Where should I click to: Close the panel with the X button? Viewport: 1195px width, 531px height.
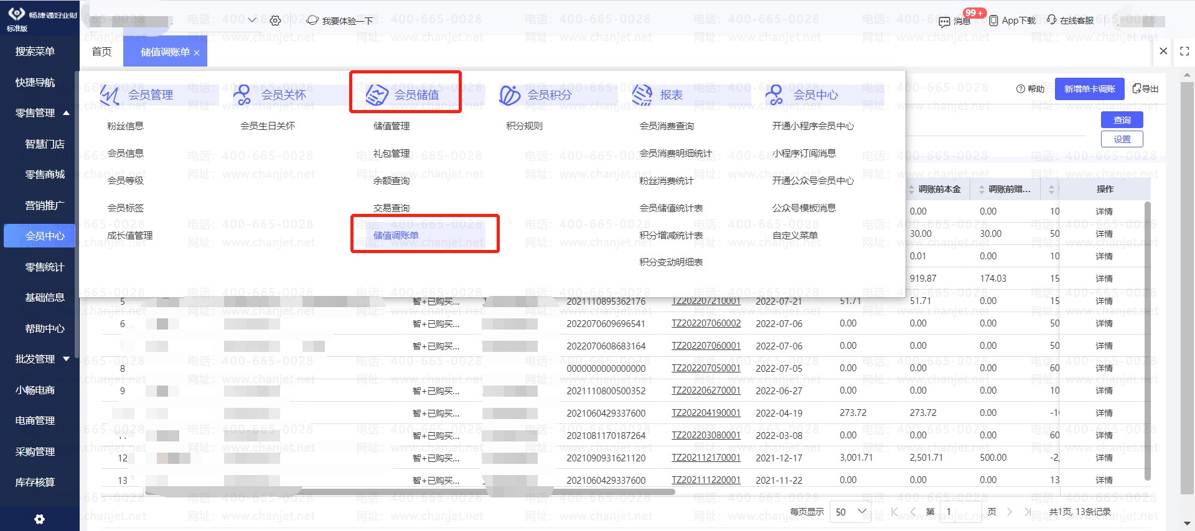tap(1163, 51)
